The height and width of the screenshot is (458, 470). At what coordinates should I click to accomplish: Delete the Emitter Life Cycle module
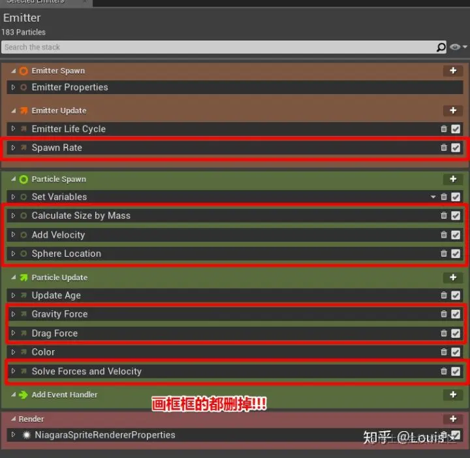[x=444, y=129]
